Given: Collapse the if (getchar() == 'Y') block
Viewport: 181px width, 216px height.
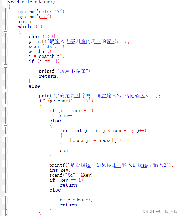Looking at the screenshot, I should pos(5,106).
